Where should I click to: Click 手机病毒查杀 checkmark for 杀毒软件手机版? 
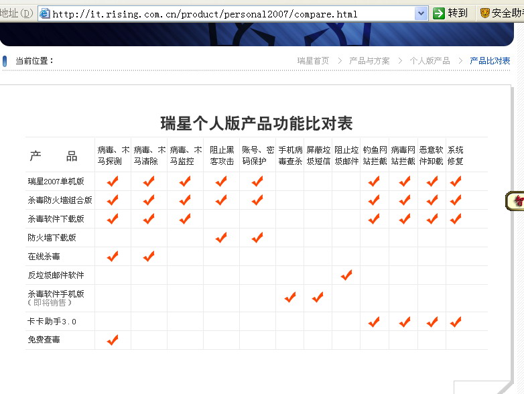coord(290,297)
